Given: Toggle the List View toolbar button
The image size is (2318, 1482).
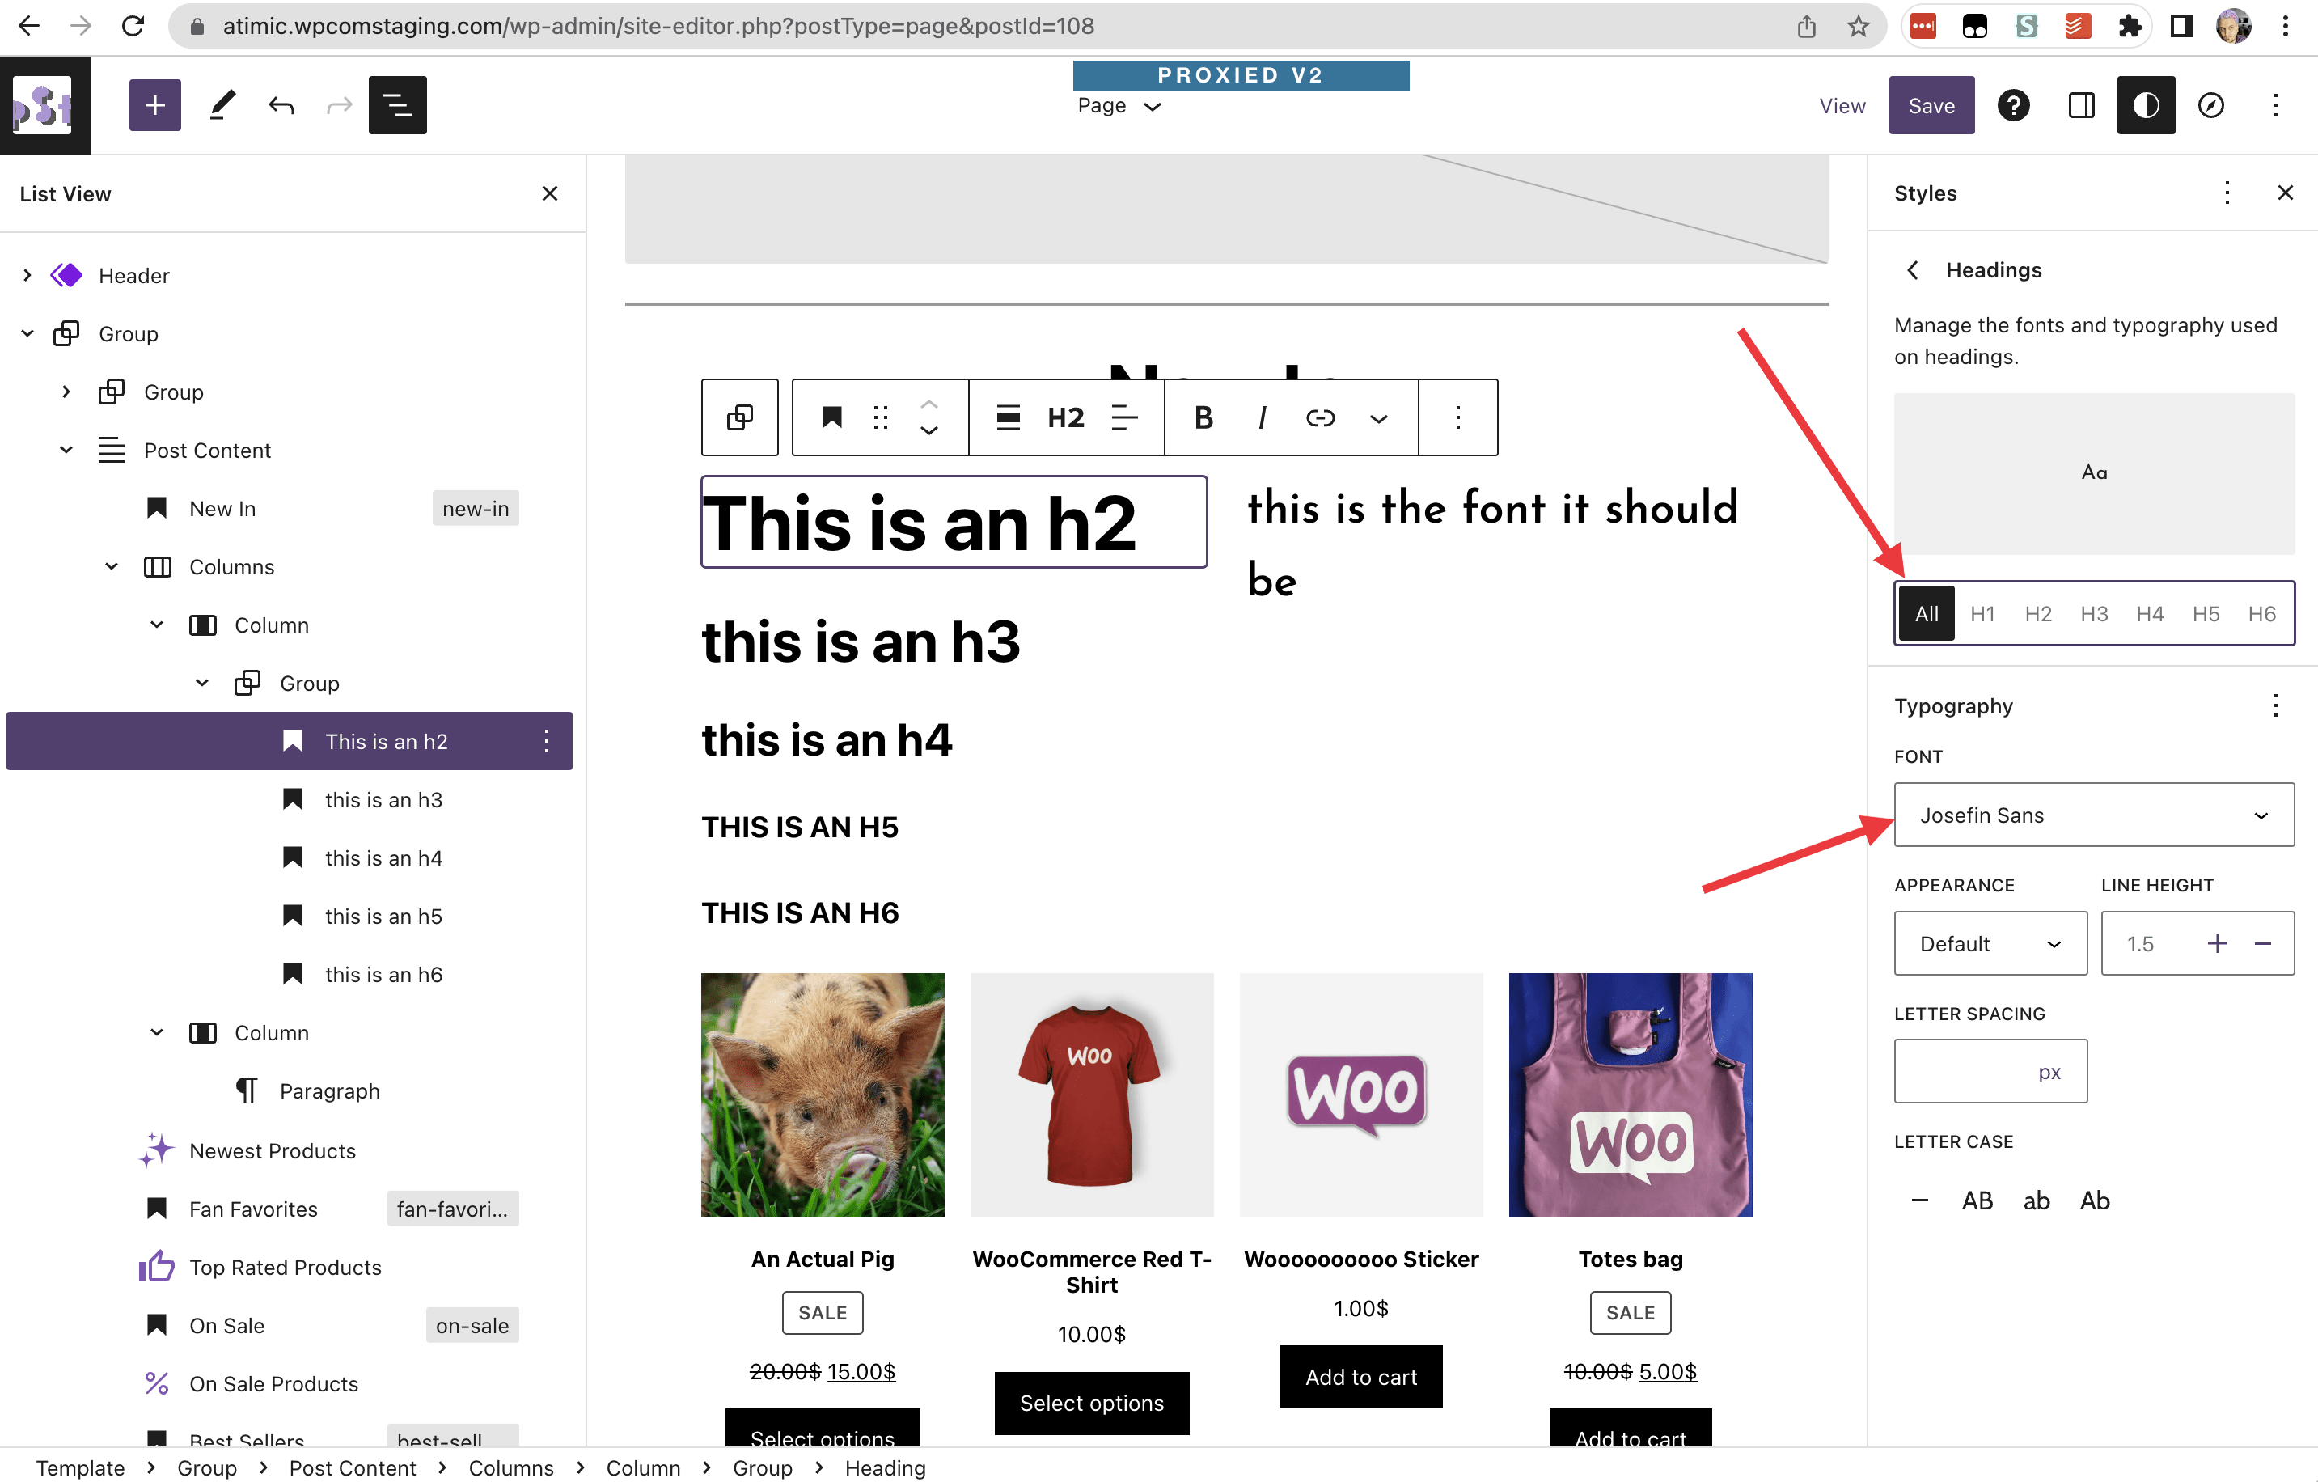Looking at the screenshot, I should click(x=396, y=105).
